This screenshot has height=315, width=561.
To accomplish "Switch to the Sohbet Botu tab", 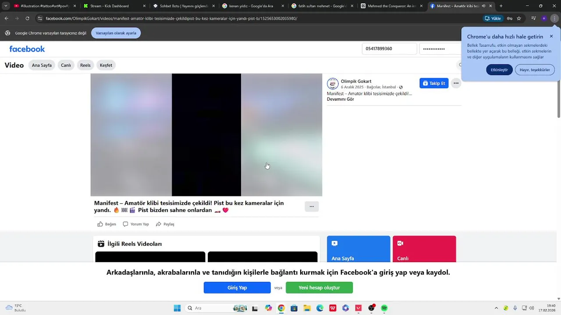I will pos(183,6).
